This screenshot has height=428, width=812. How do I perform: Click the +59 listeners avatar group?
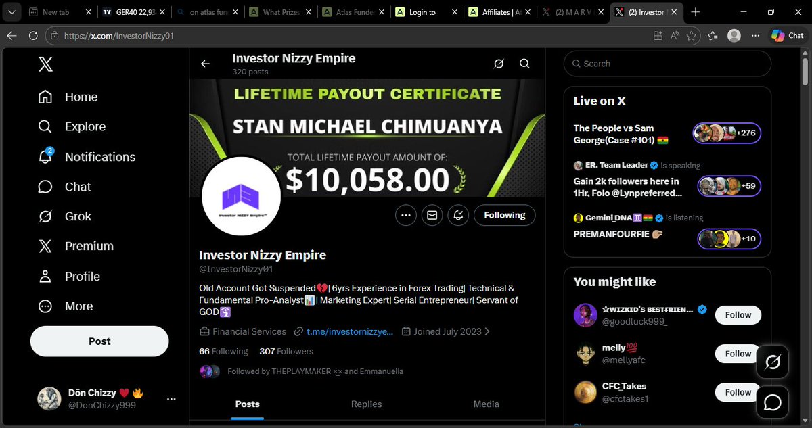point(729,186)
